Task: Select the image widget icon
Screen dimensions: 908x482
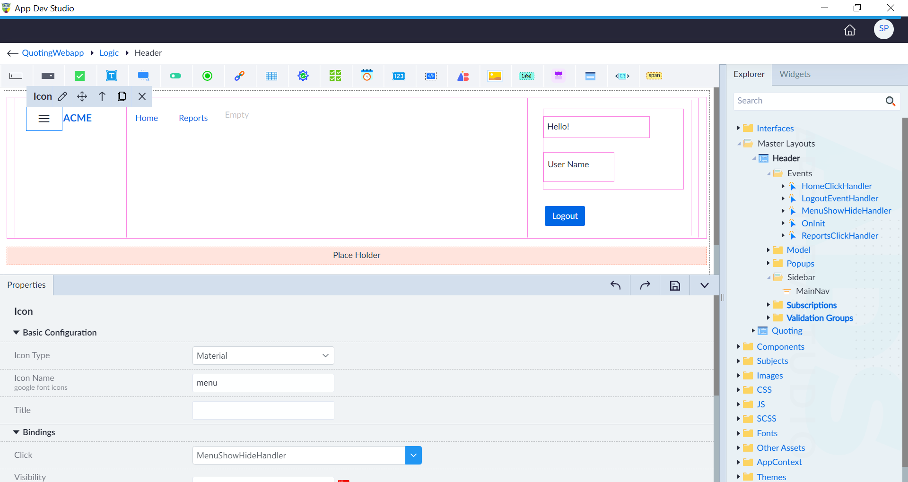Action: (495, 76)
